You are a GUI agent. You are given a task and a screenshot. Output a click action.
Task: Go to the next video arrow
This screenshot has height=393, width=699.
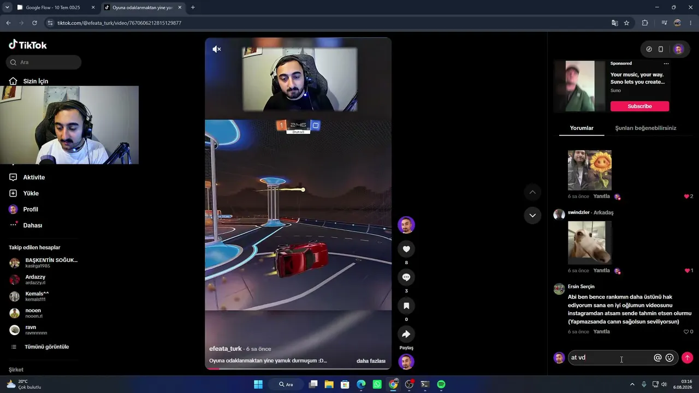point(532,216)
